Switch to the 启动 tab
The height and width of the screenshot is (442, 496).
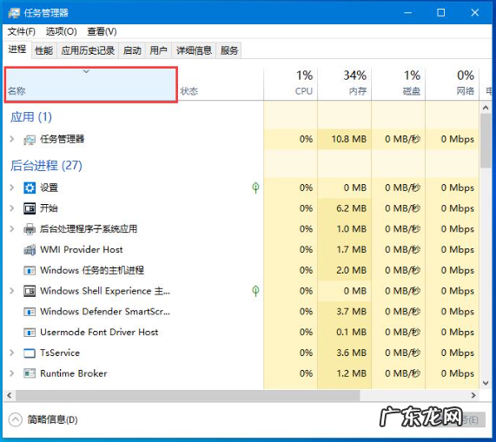(x=132, y=50)
